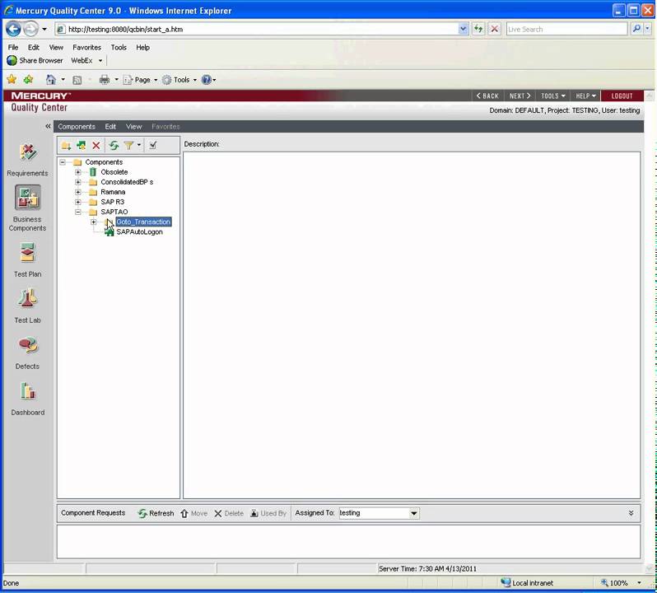Screen dimensions: 657x593
Task: Click the LOGOUT button
Action: 622,96
